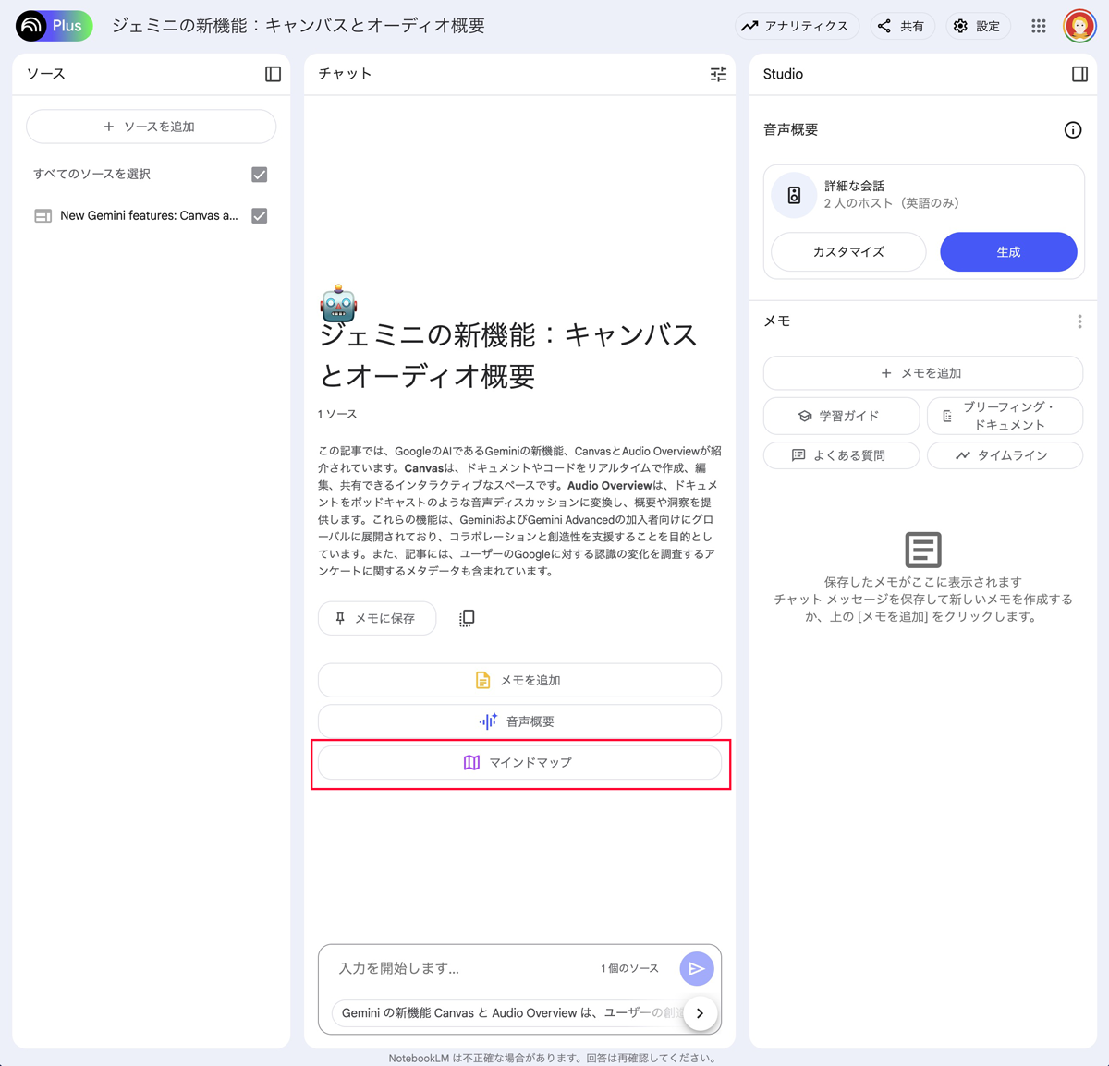The height and width of the screenshot is (1066, 1109).
Task: Open chat configuration sliders icon
Action: coord(718,74)
